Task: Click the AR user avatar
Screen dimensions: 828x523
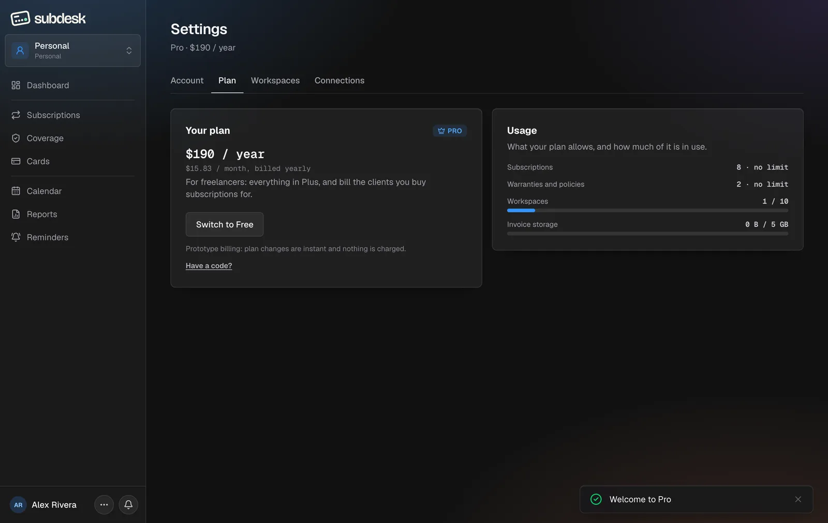Action: tap(18, 505)
